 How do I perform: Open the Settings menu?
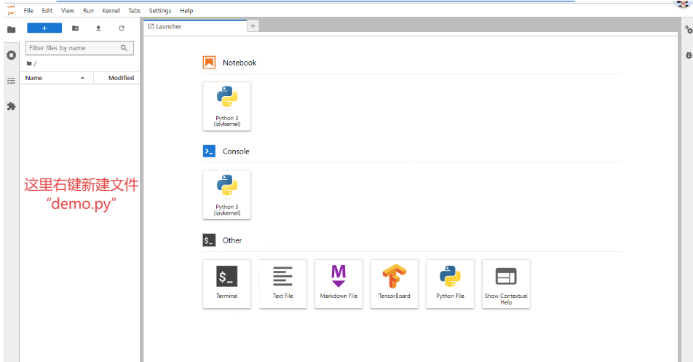(160, 11)
